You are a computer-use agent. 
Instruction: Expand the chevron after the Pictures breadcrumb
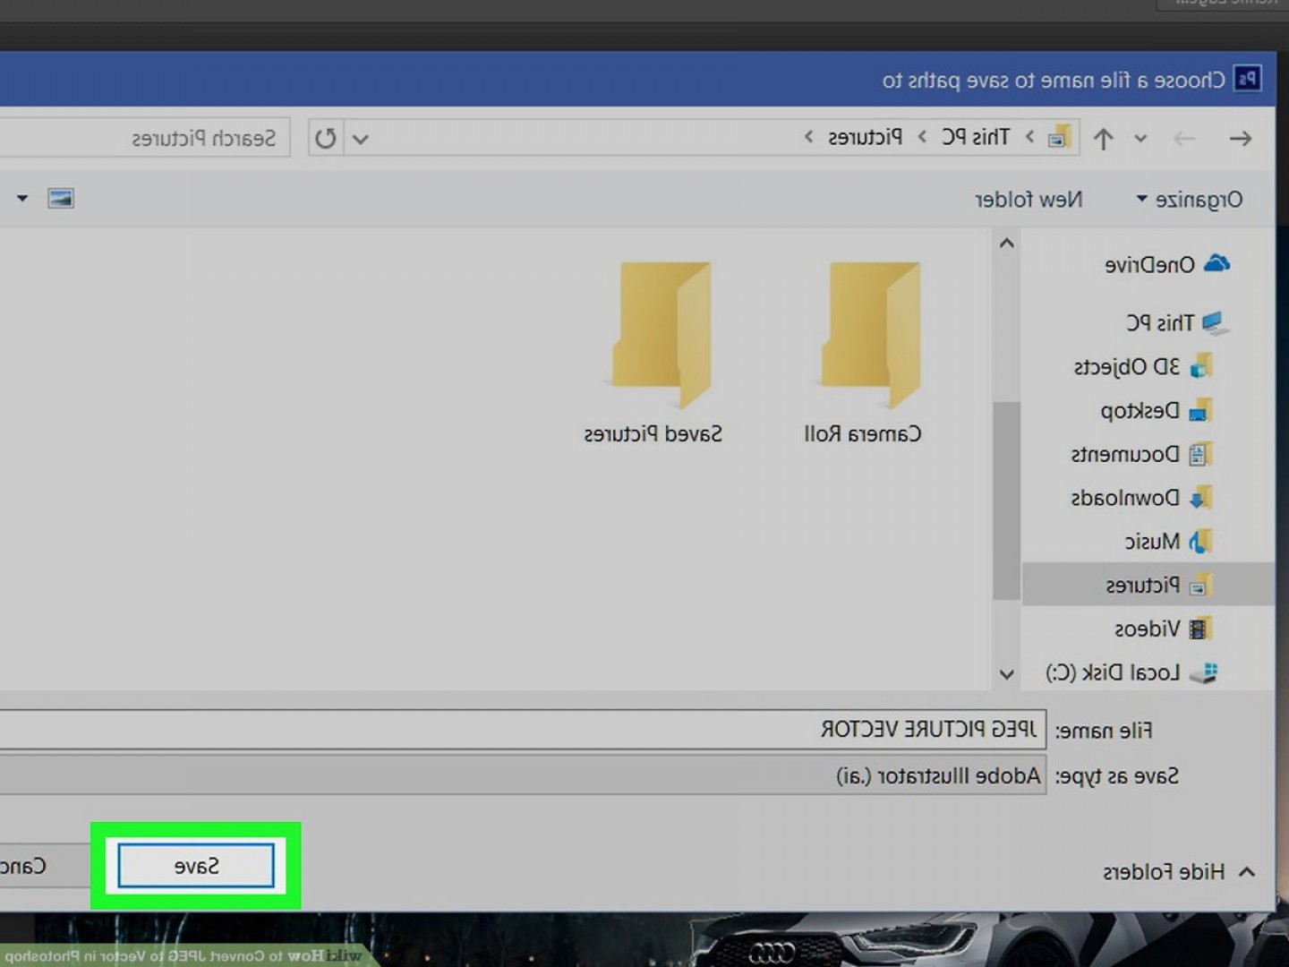809,137
